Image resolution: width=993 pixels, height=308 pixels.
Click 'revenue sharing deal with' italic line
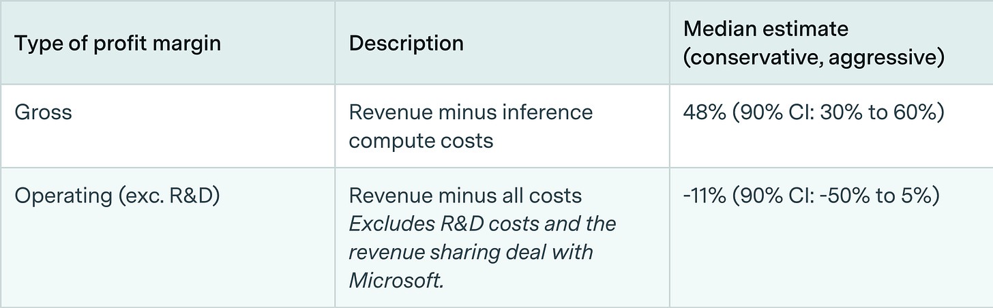[x=471, y=252]
